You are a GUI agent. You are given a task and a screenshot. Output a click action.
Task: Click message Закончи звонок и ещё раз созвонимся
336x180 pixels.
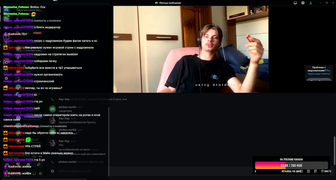click(82, 154)
